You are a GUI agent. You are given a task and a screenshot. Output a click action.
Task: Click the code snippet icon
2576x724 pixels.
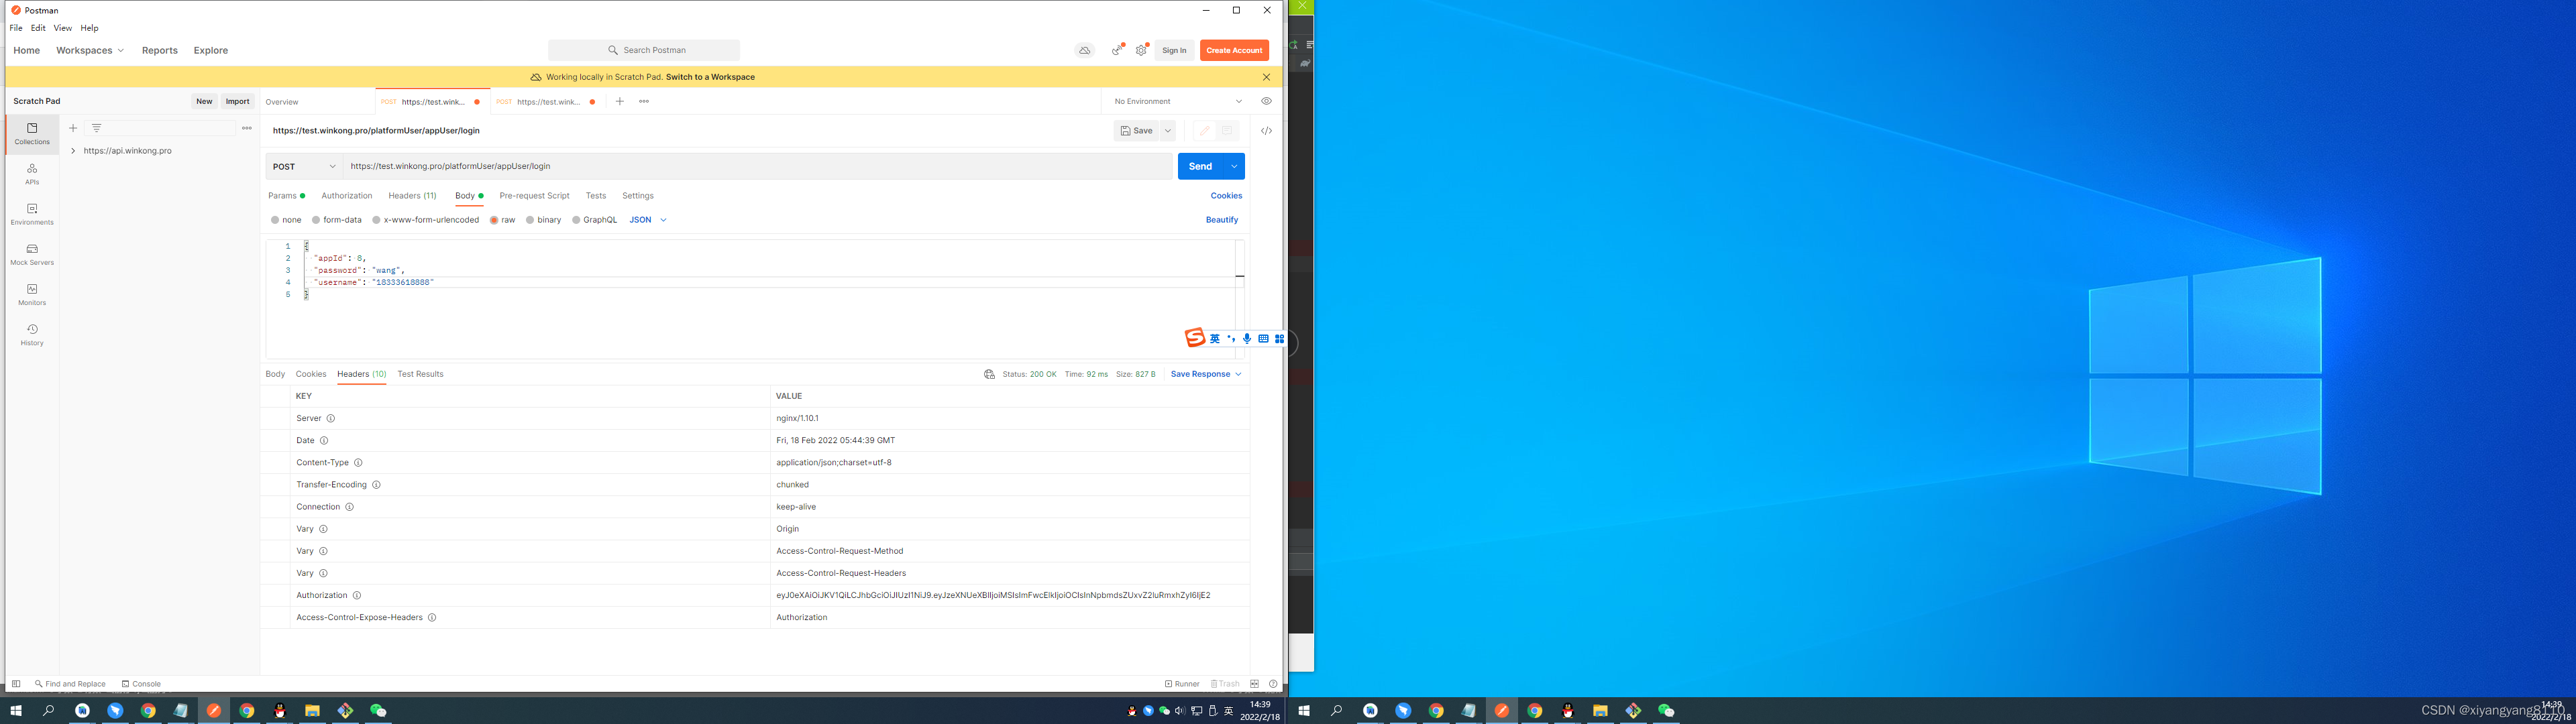click(x=1266, y=131)
